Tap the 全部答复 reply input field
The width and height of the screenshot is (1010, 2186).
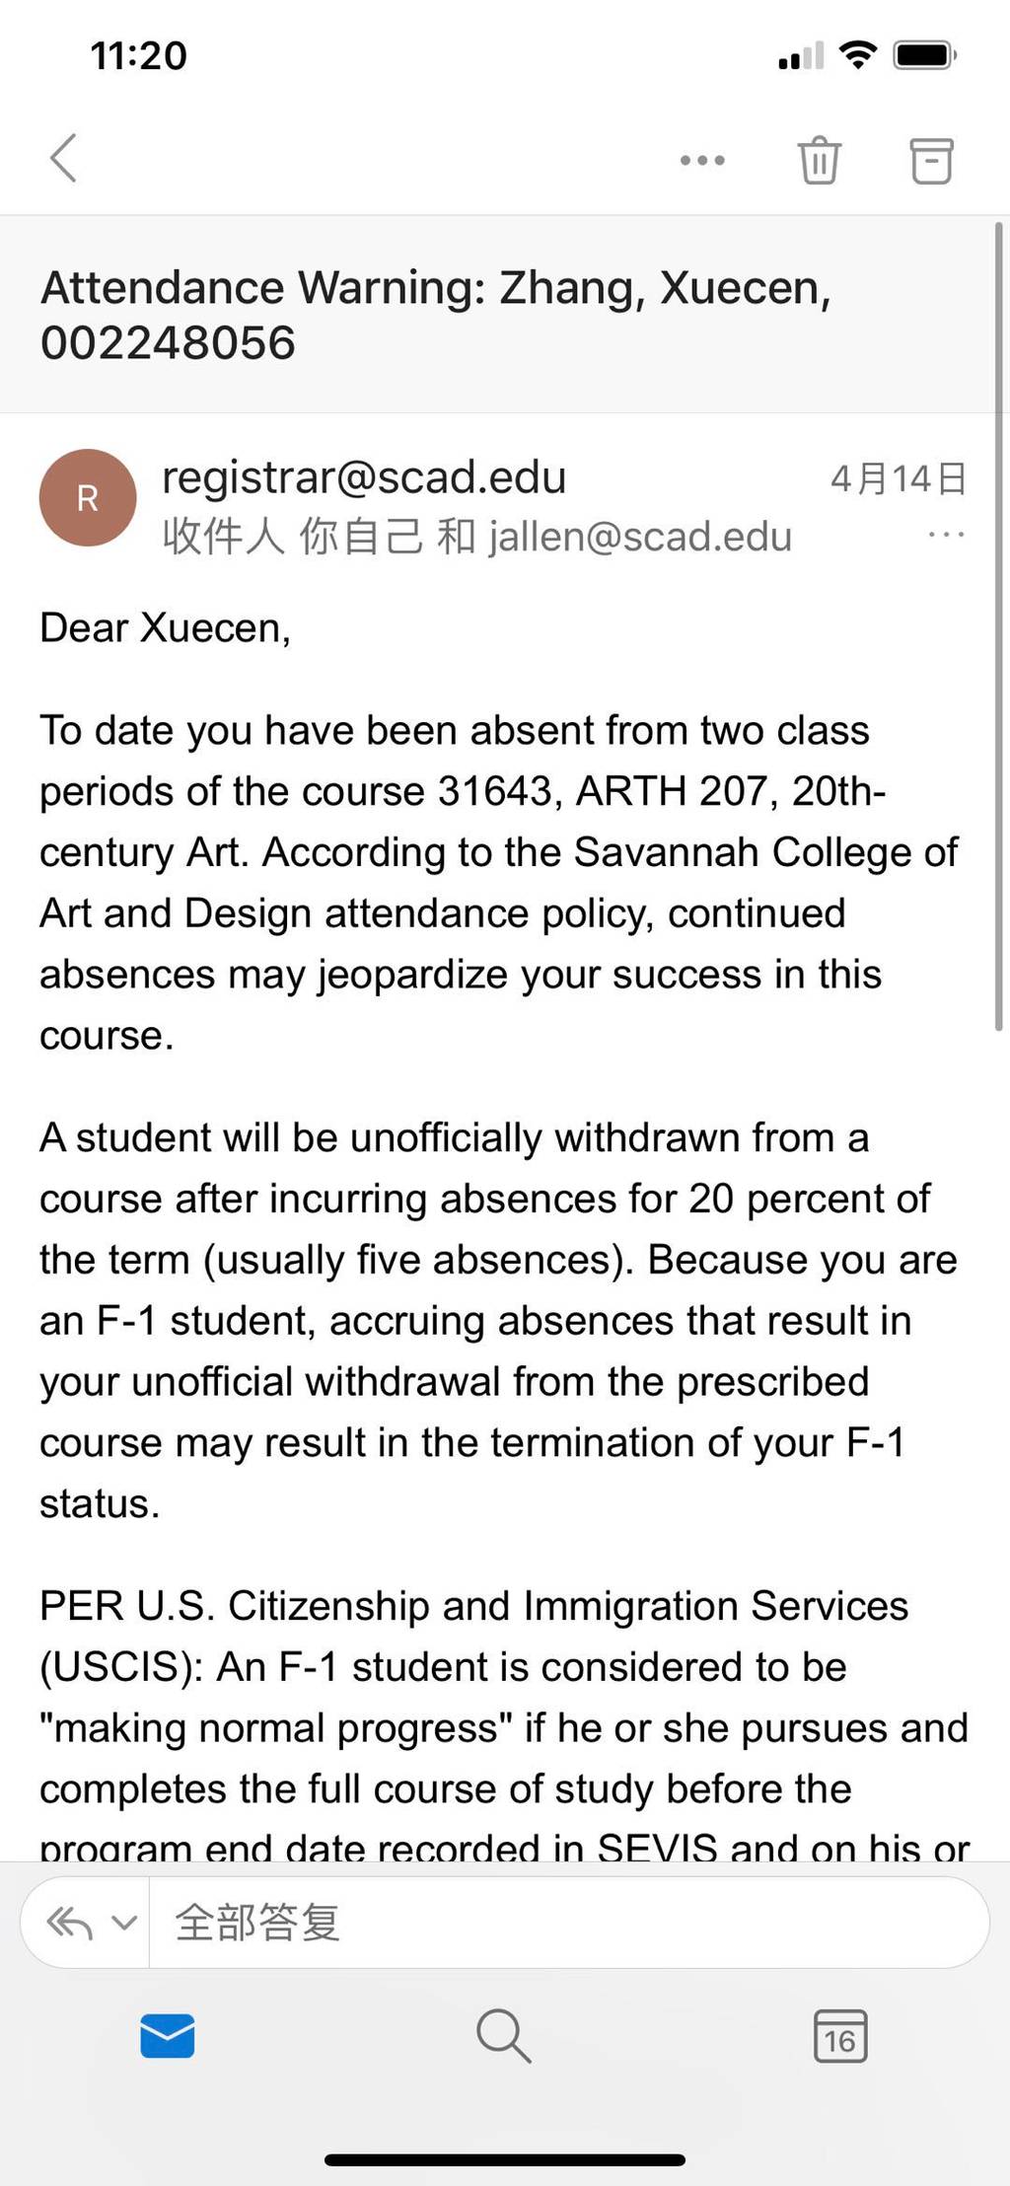569,1923
